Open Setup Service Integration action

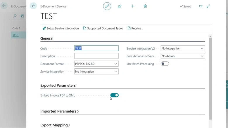point(61,28)
